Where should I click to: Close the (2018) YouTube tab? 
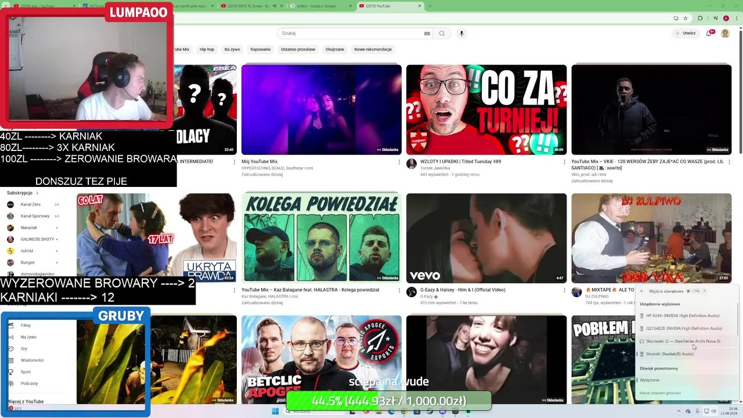tap(420, 6)
